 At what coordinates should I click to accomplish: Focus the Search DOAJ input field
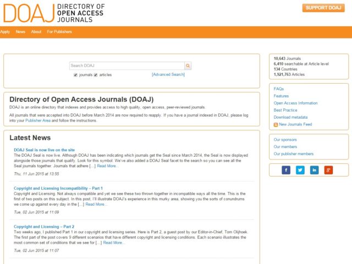[127, 65]
